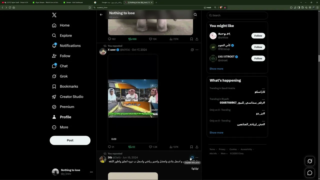This screenshot has height=180, width=320.
Task: Click the Install app button in address bar
Action: click(207, 7)
